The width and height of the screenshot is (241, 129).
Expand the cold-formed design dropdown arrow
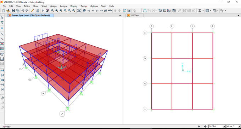point(218,11)
